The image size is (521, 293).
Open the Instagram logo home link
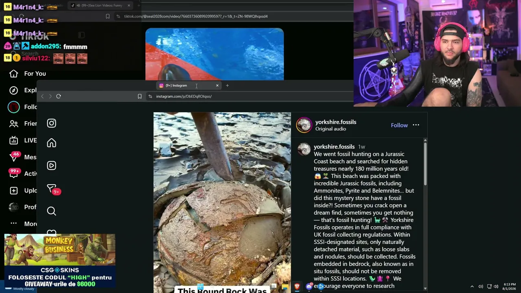(x=51, y=123)
